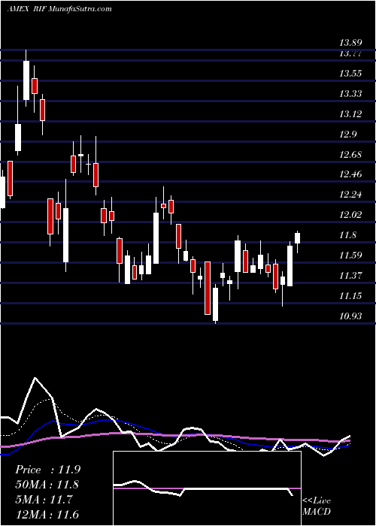
Task: Click the 11.59 price axis label
Action: [x=350, y=255]
